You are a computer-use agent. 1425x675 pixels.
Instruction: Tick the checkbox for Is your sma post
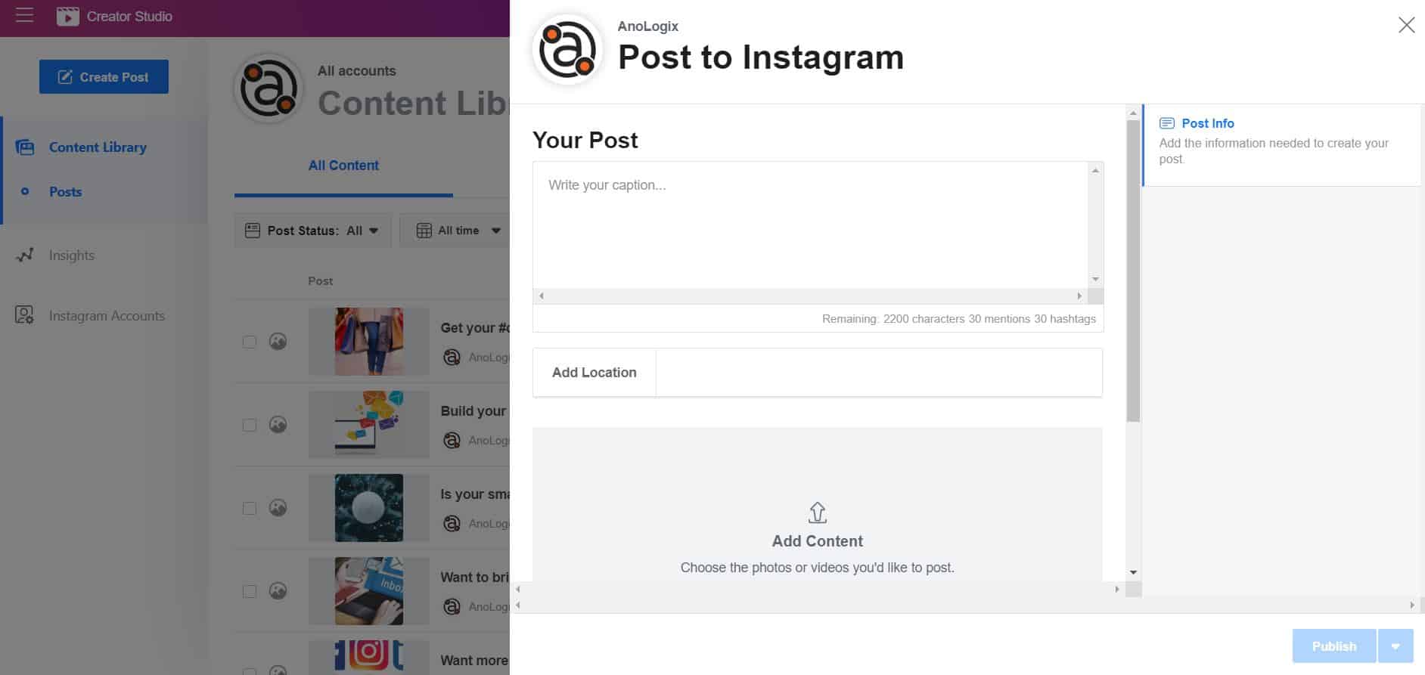(250, 508)
